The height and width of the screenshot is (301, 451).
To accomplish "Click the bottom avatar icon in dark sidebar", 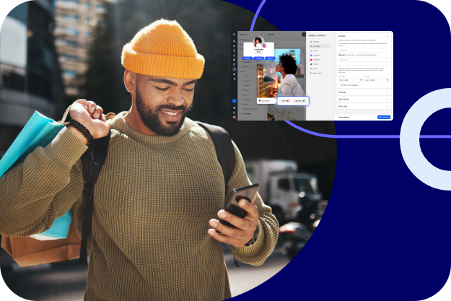I will point(234,116).
